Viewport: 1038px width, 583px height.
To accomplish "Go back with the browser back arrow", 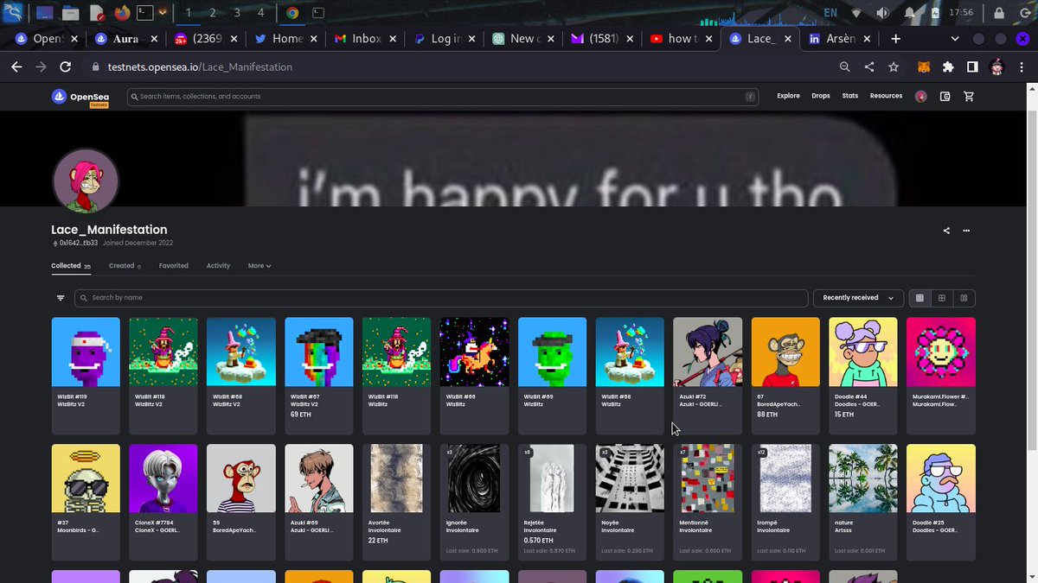I will click(x=16, y=67).
